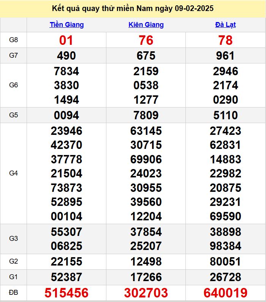Click the G5 number 7809
The width and height of the screenshot is (266, 302).
click(146, 115)
